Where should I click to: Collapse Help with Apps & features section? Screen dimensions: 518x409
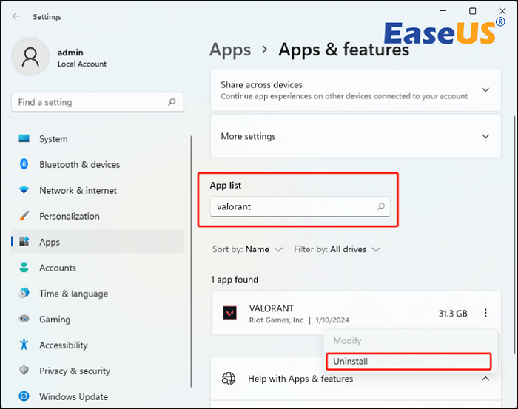(x=485, y=379)
